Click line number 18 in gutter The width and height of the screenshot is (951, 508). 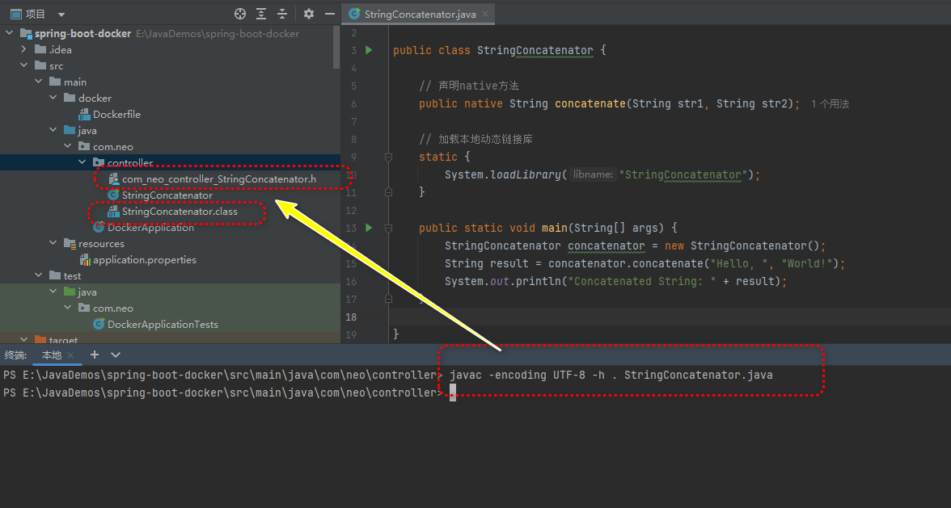coord(351,317)
